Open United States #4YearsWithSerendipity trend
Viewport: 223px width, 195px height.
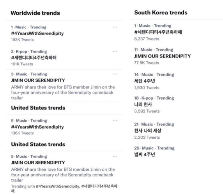pos(37,127)
